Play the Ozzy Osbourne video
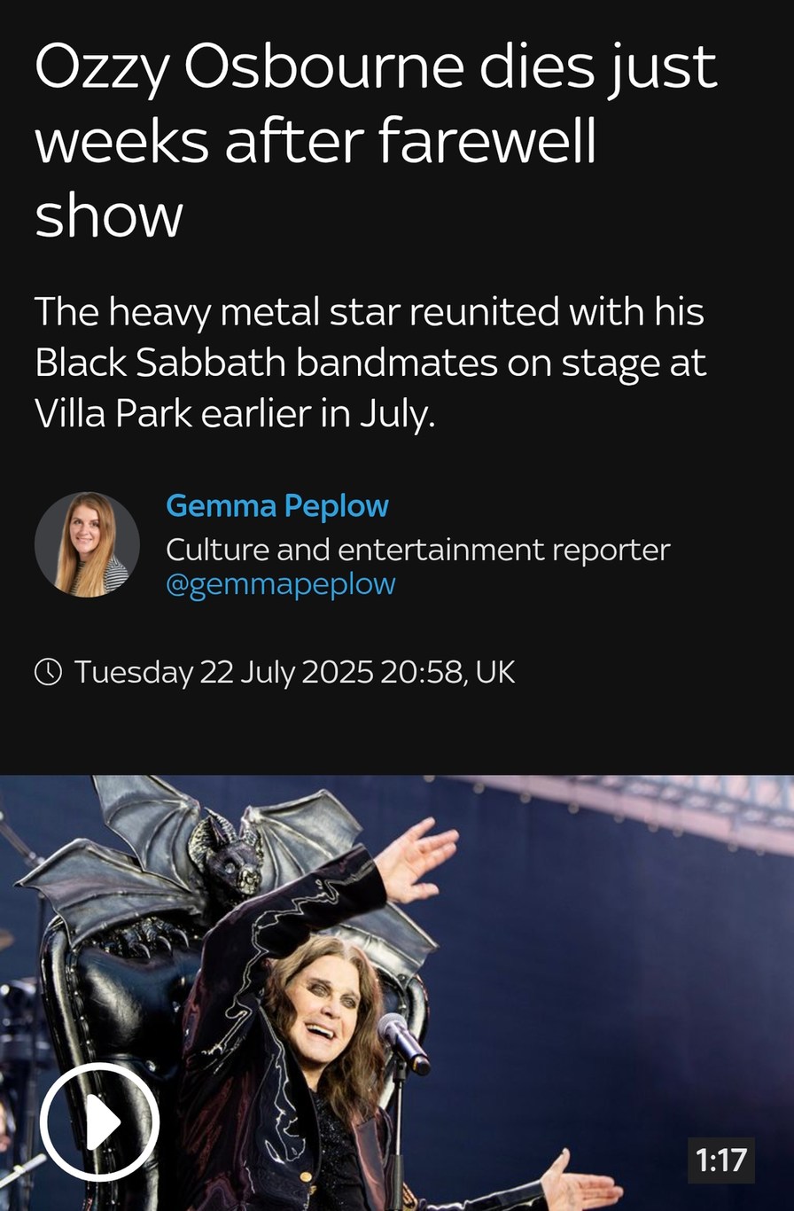The image size is (794, 1211). click(x=99, y=1121)
